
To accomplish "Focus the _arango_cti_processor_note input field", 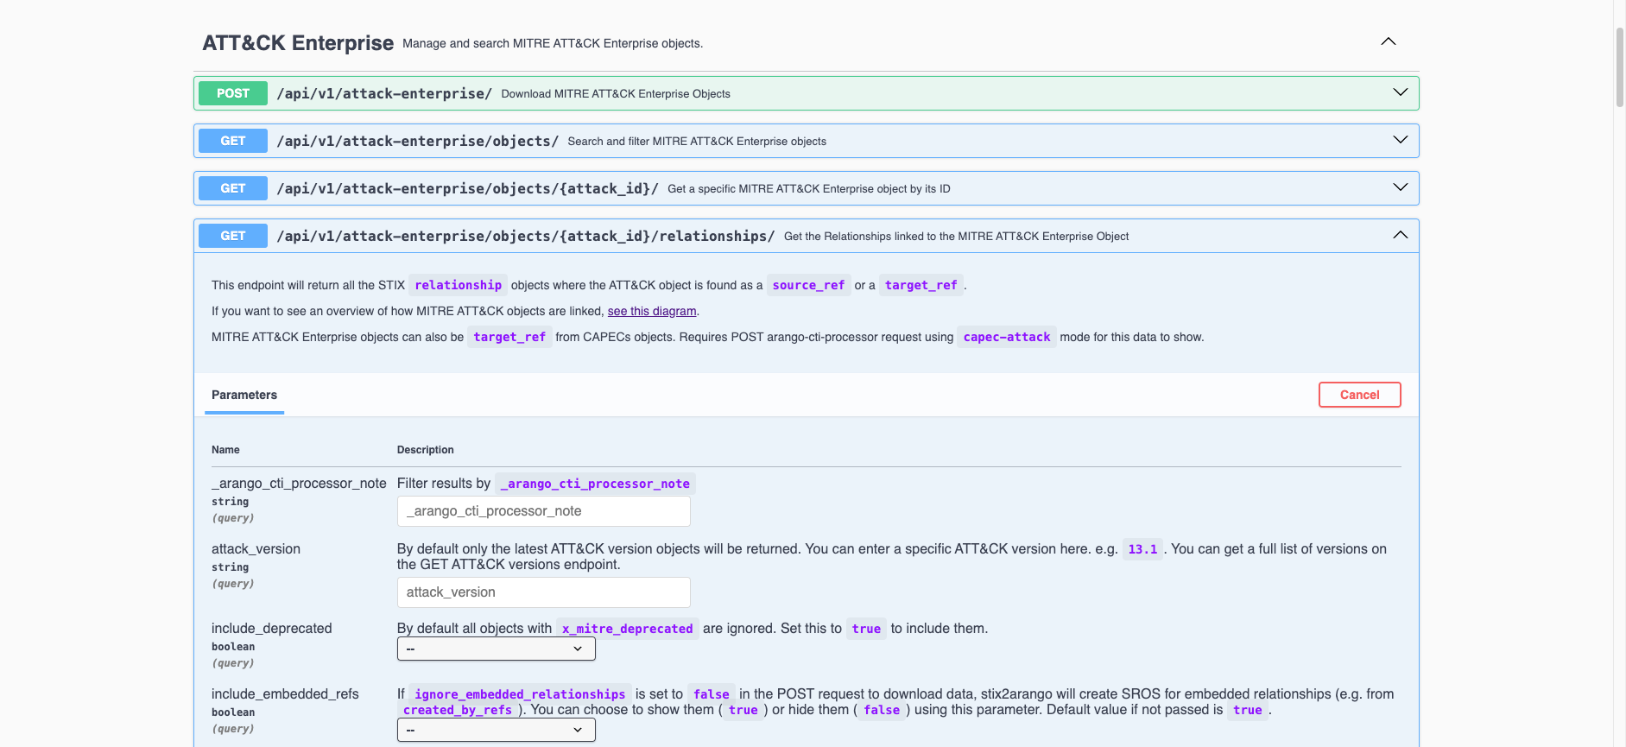I will (x=543, y=511).
